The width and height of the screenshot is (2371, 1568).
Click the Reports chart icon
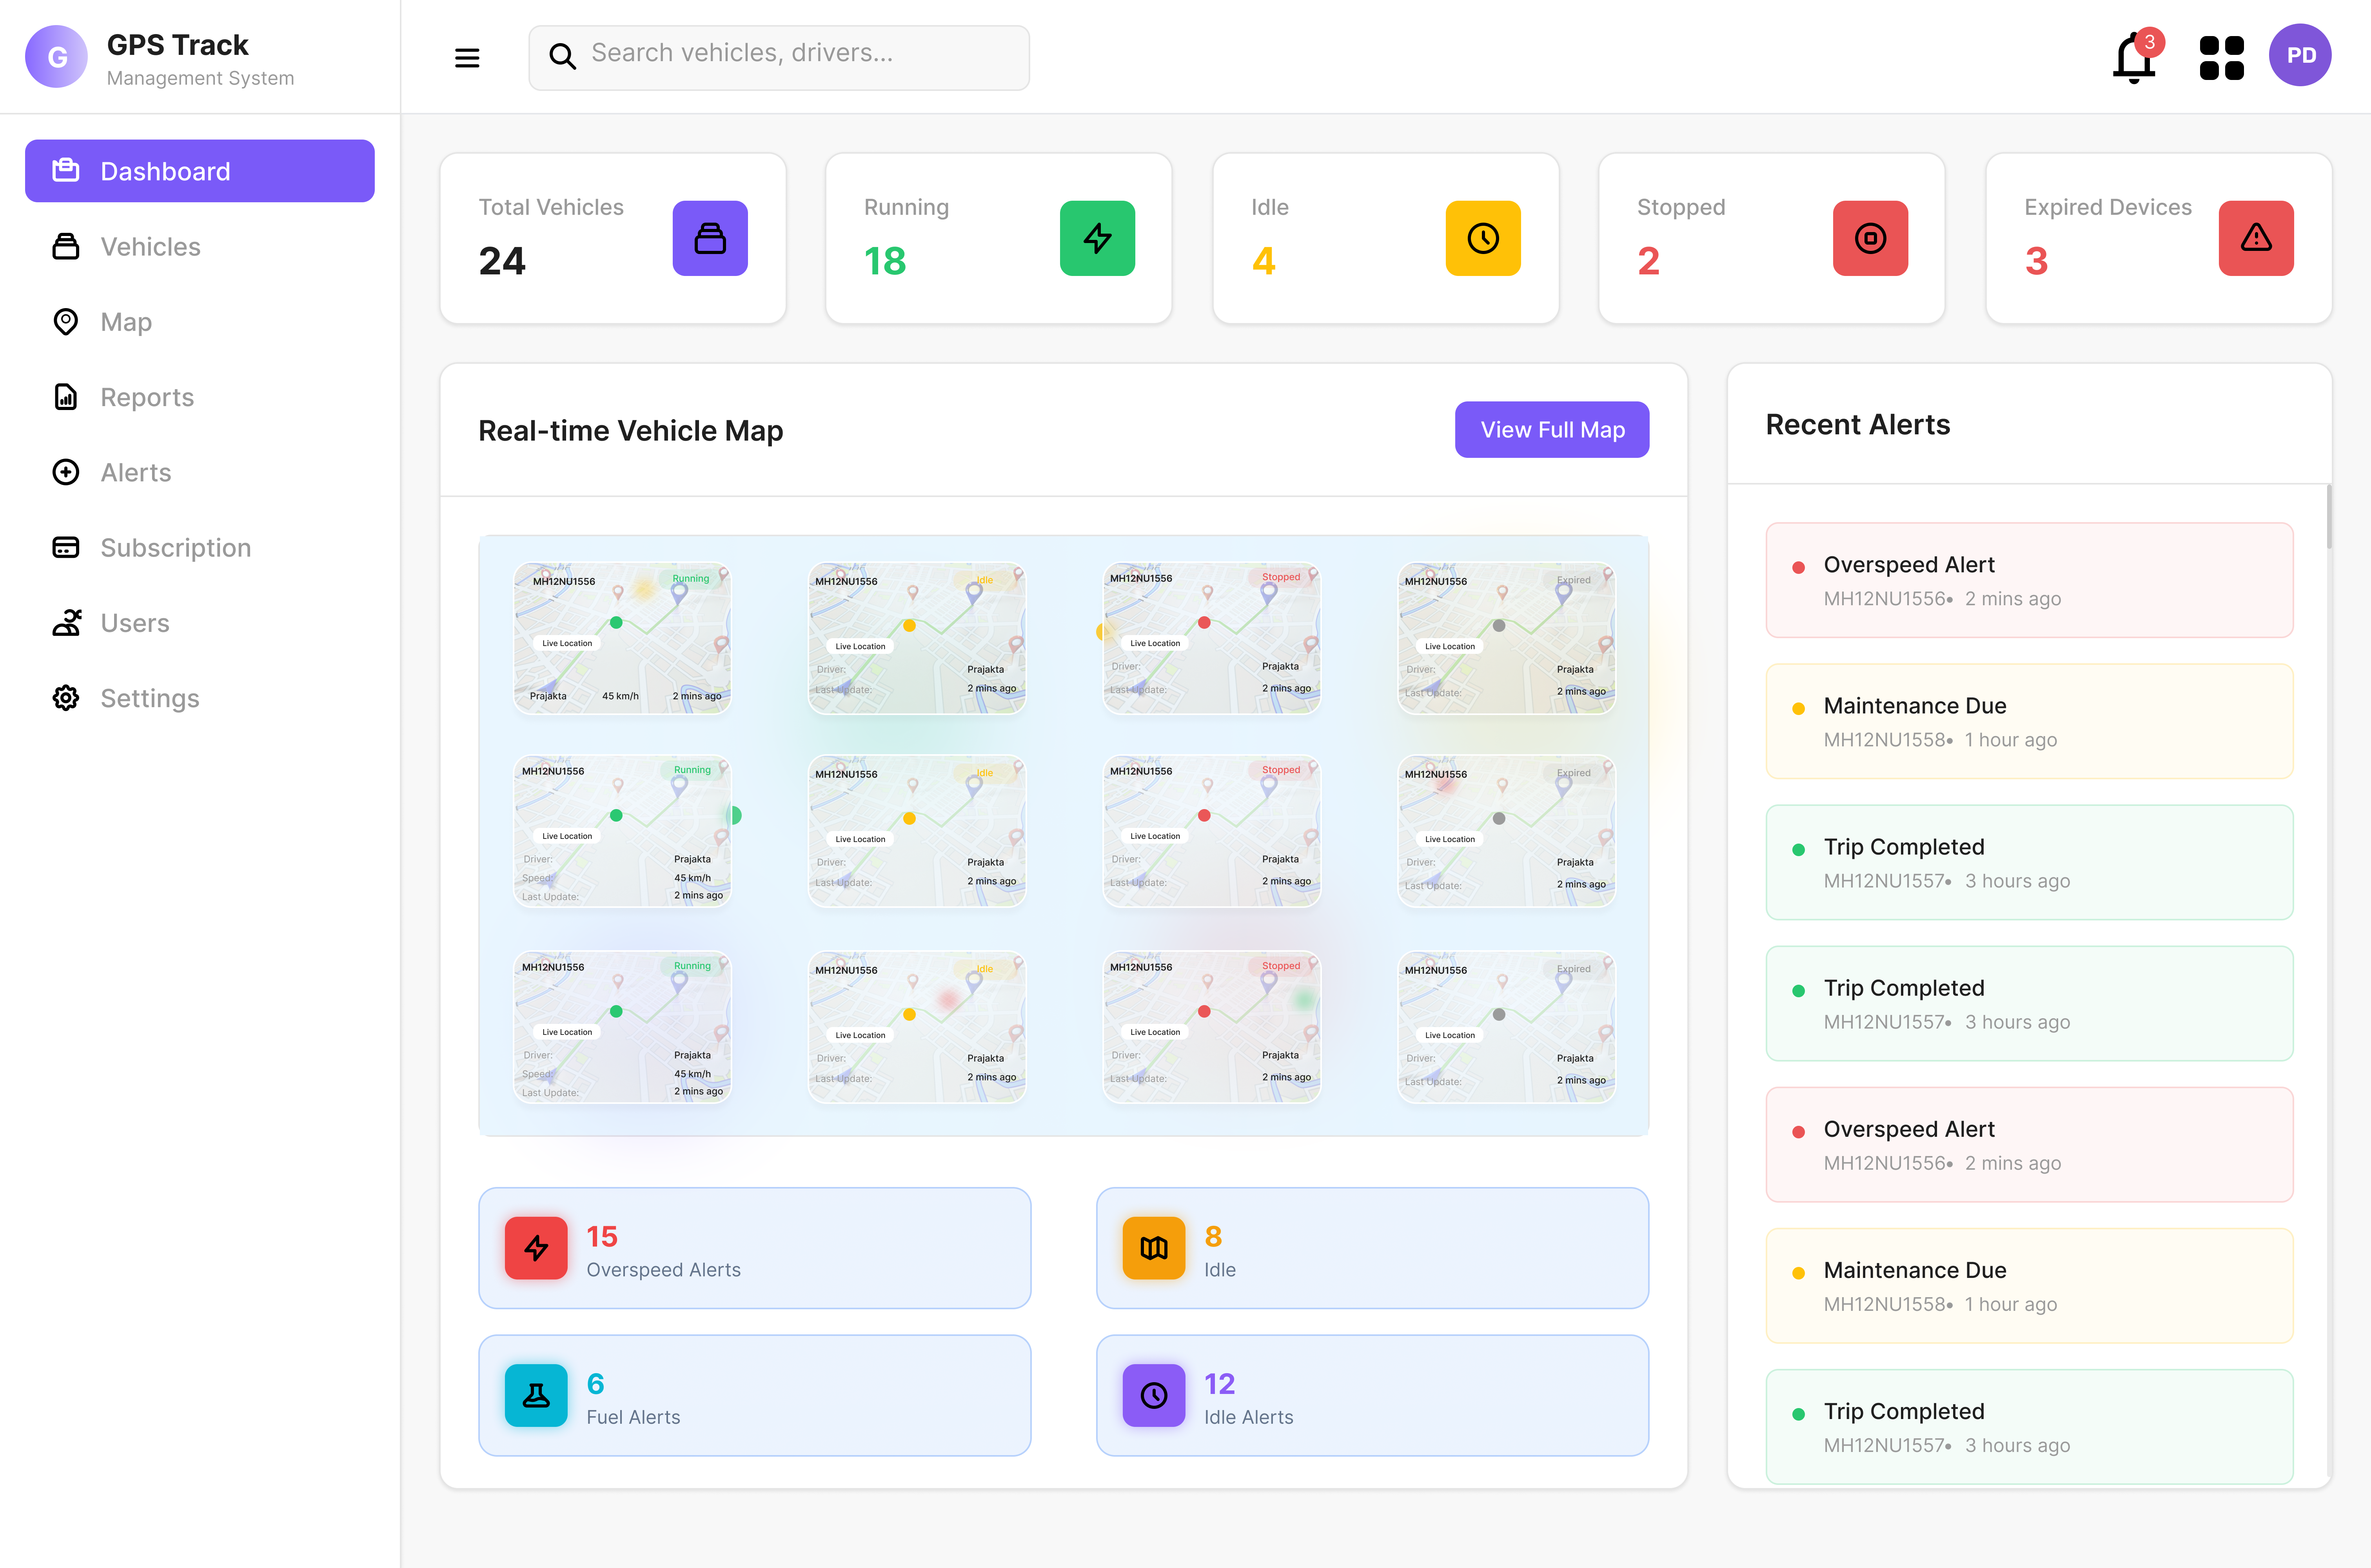[x=66, y=397]
